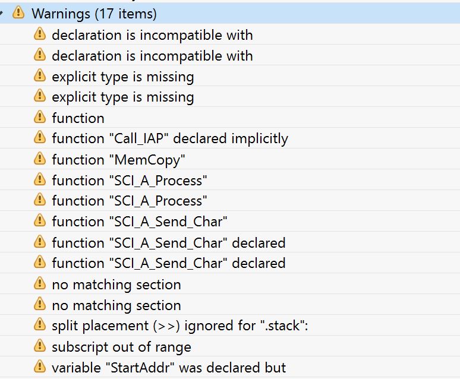Click icon next to second "explicit type is missing"
Image resolution: width=460 pixels, height=379 pixels.
coord(40,96)
